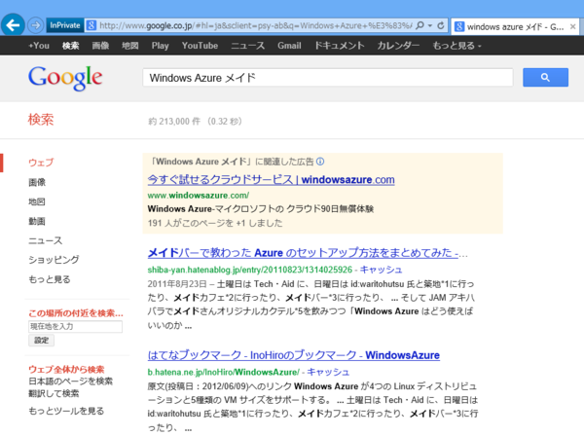Image resolution: width=584 pixels, height=436 pixels.
Task: Click the 設定 button
Action: click(x=41, y=341)
